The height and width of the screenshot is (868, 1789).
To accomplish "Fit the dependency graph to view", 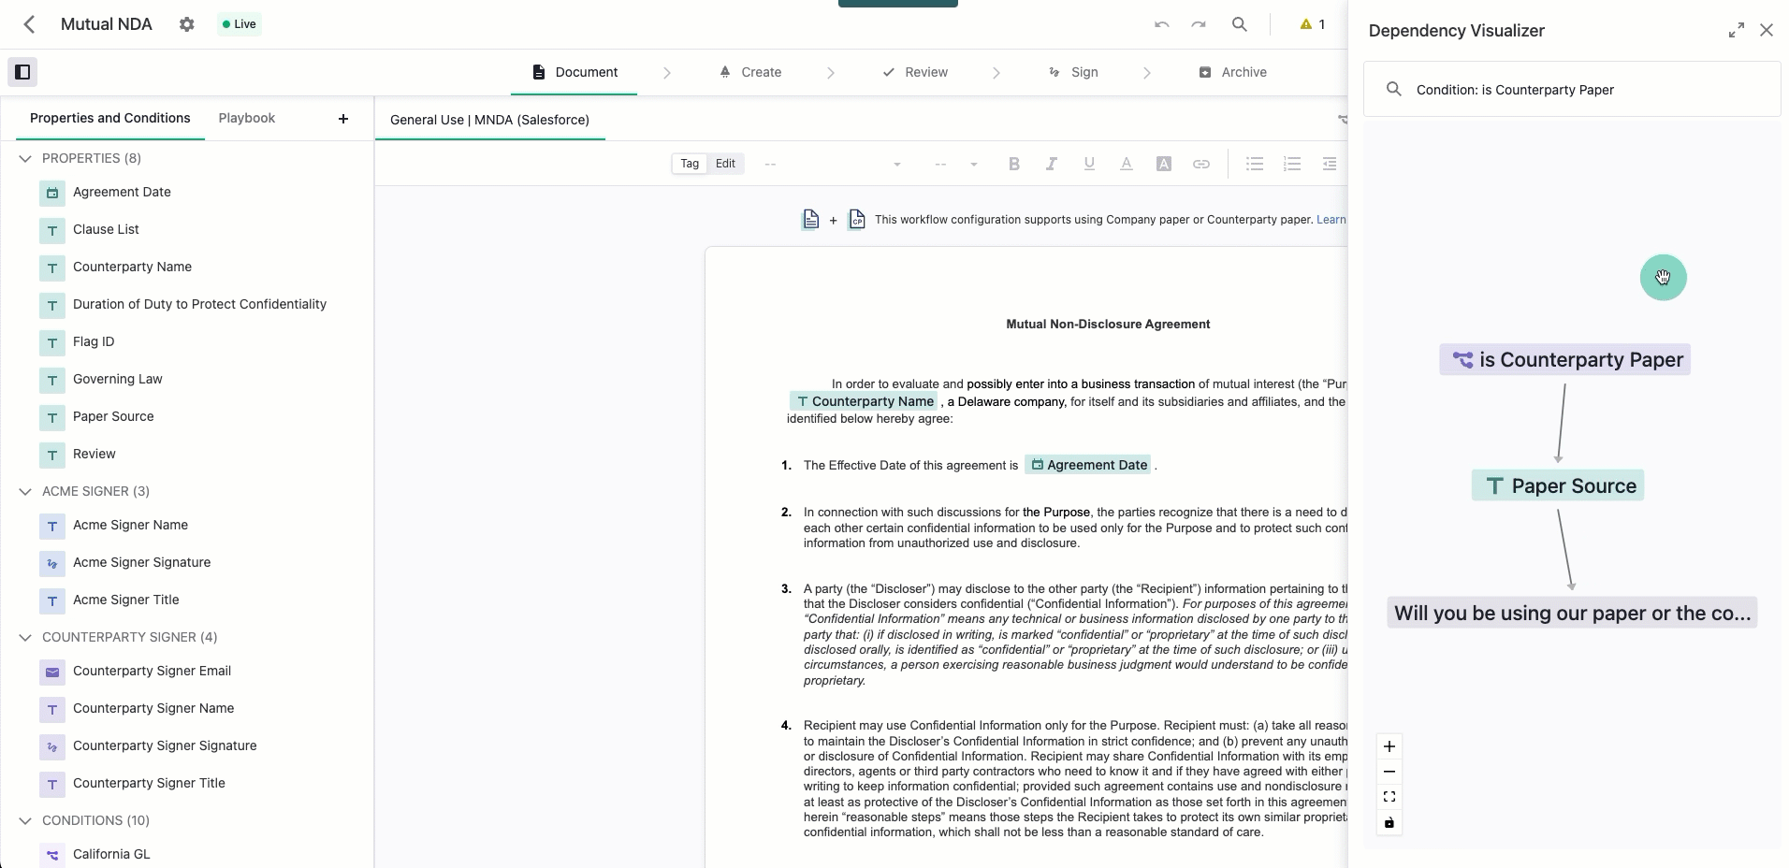I will (x=1389, y=797).
